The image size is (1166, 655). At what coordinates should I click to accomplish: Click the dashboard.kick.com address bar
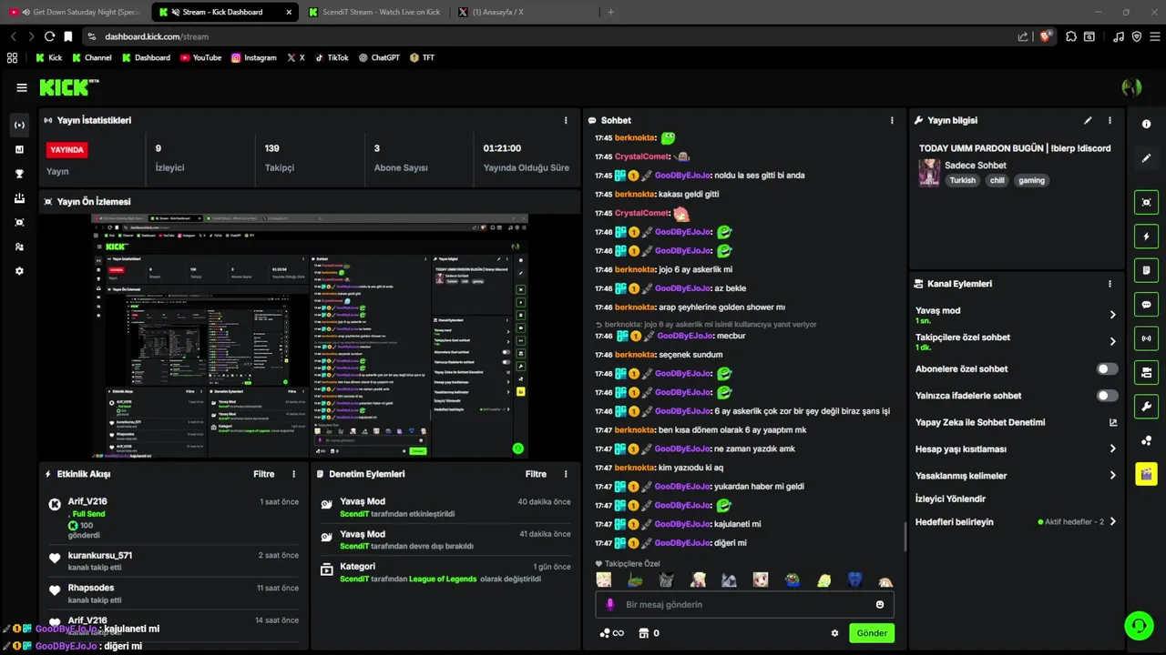click(x=547, y=36)
